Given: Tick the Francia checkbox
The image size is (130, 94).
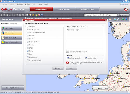Looking at the screenshot, I should pos(28,45).
